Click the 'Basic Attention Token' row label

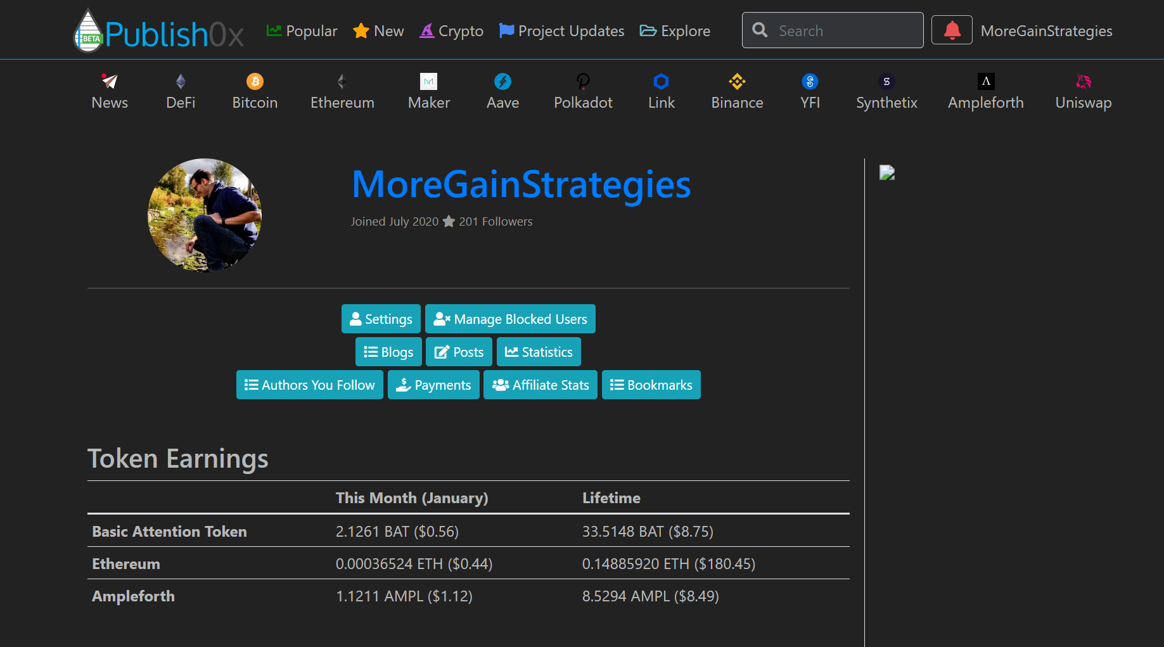click(169, 531)
